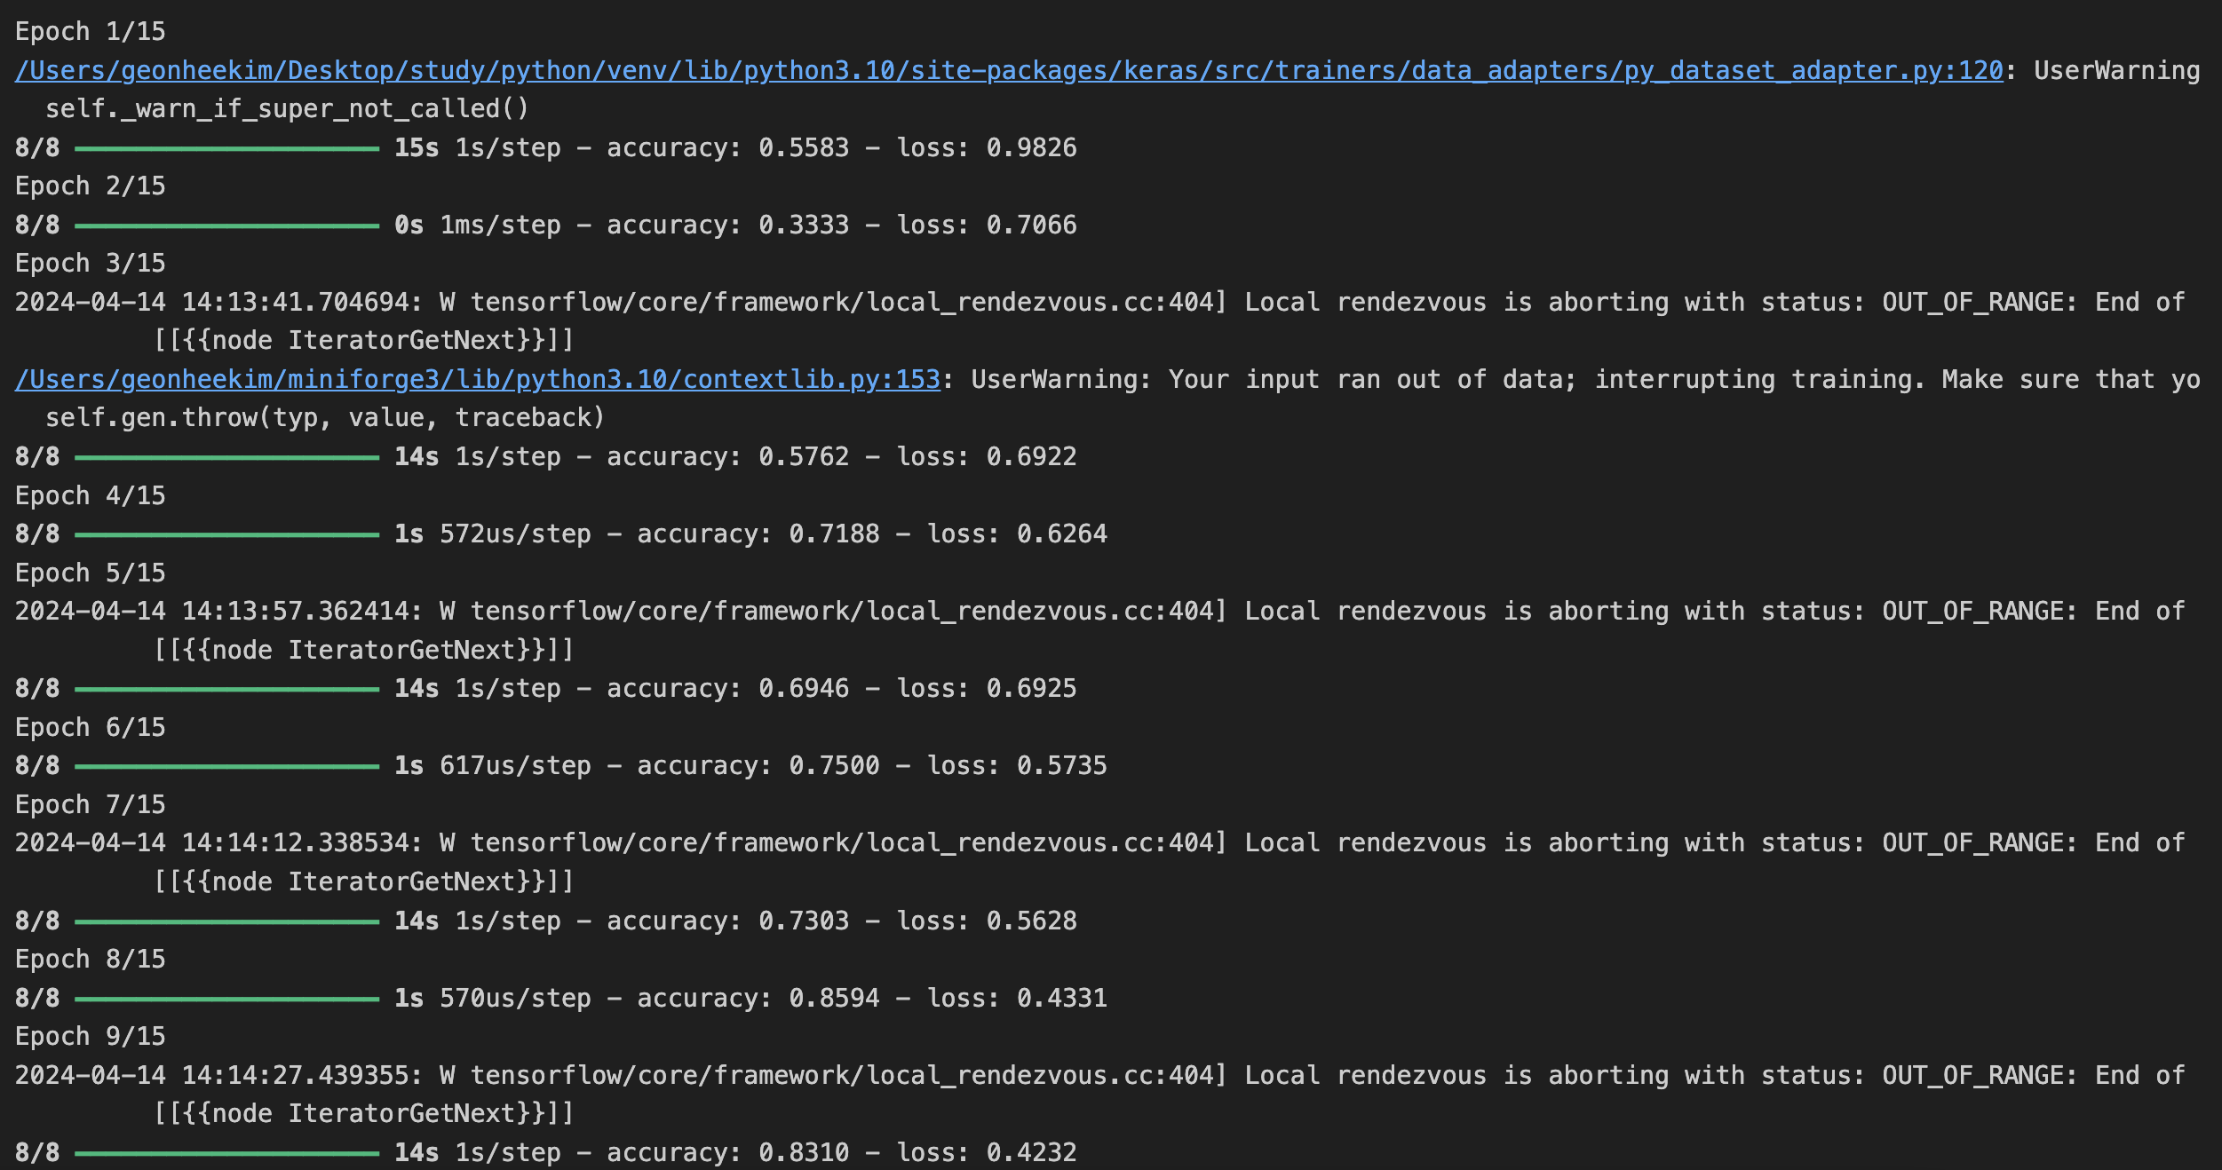Click the 'Epoch 5/15' text line
Image resolution: width=2222 pixels, height=1170 pixels.
(x=90, y=573)
